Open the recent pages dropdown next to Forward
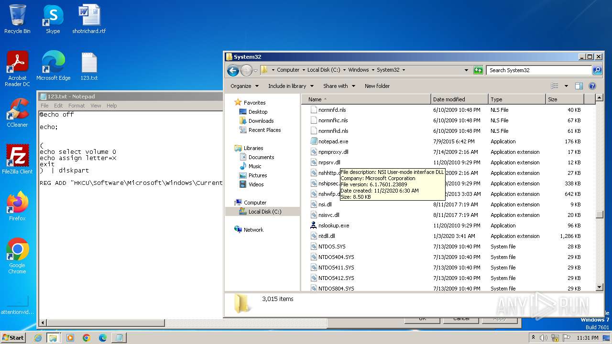The height and width of the screenshot is (344, 612). (x=256, y=71)
